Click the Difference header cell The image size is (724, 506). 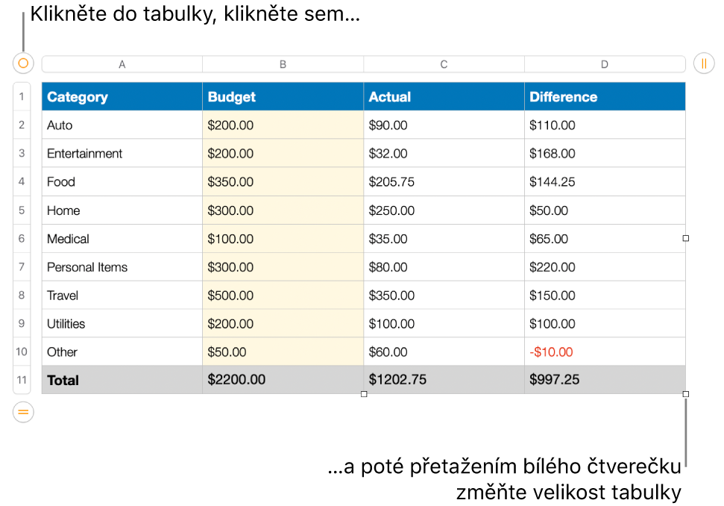click(605, 96)
